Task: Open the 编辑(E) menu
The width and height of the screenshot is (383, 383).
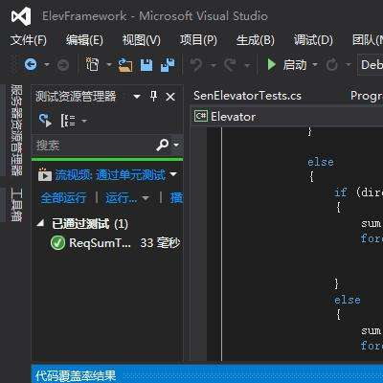Action: pos(84,40)
